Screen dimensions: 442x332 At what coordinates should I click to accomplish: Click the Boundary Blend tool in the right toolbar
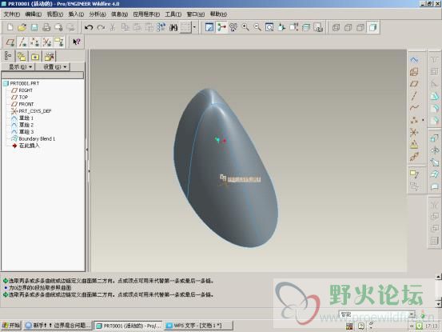[x=434, y=174]
